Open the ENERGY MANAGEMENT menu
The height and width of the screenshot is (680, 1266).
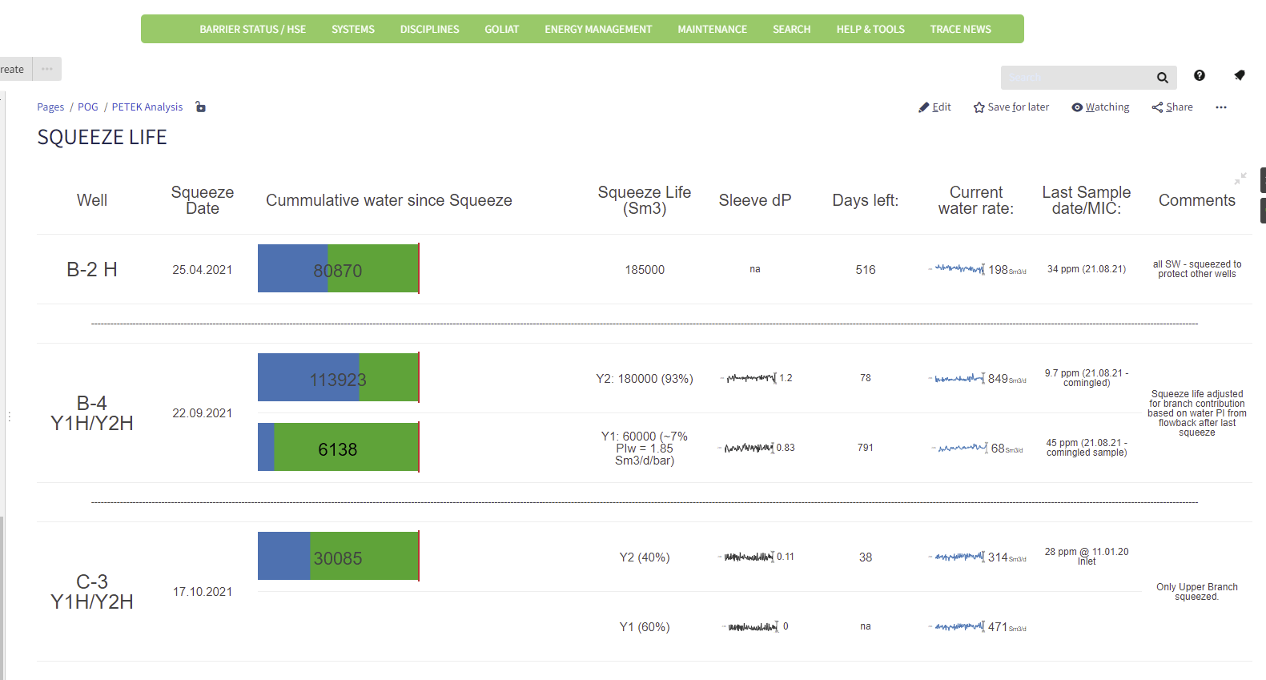coord(598,30)
